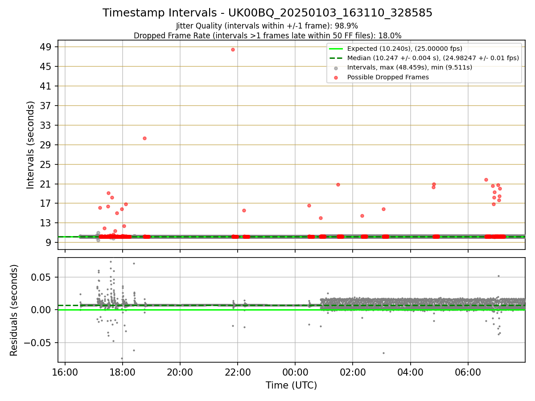Click the Time (UTC) axis label
Screen dimensions: 535x401
(x=292, y=385)
